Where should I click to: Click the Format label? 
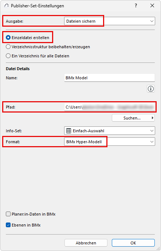tap(13, 142)
